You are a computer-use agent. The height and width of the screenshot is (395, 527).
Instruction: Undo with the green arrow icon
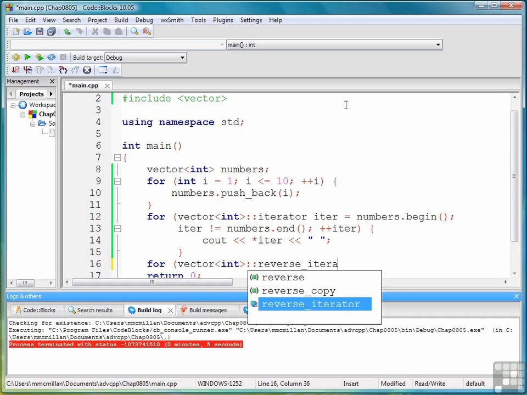pos(67,32)
